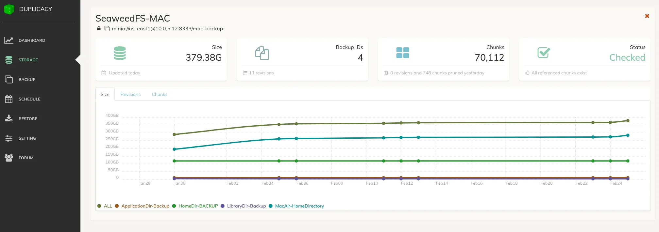Viewport: 659px width, 232px height.
Task: Click the Backup copy icon in sidebar
Action: click(x=9, y=80)
